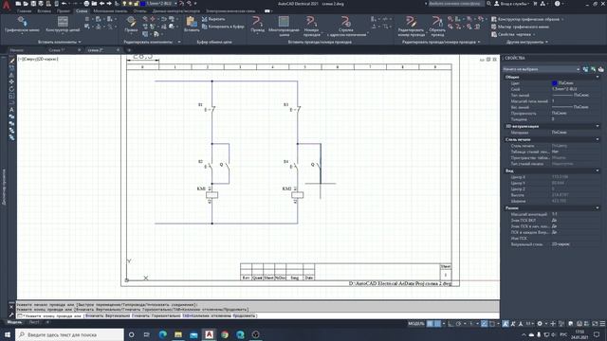
Task: Open workspace switching gear in status bar
Action: [x=540, y=324]
